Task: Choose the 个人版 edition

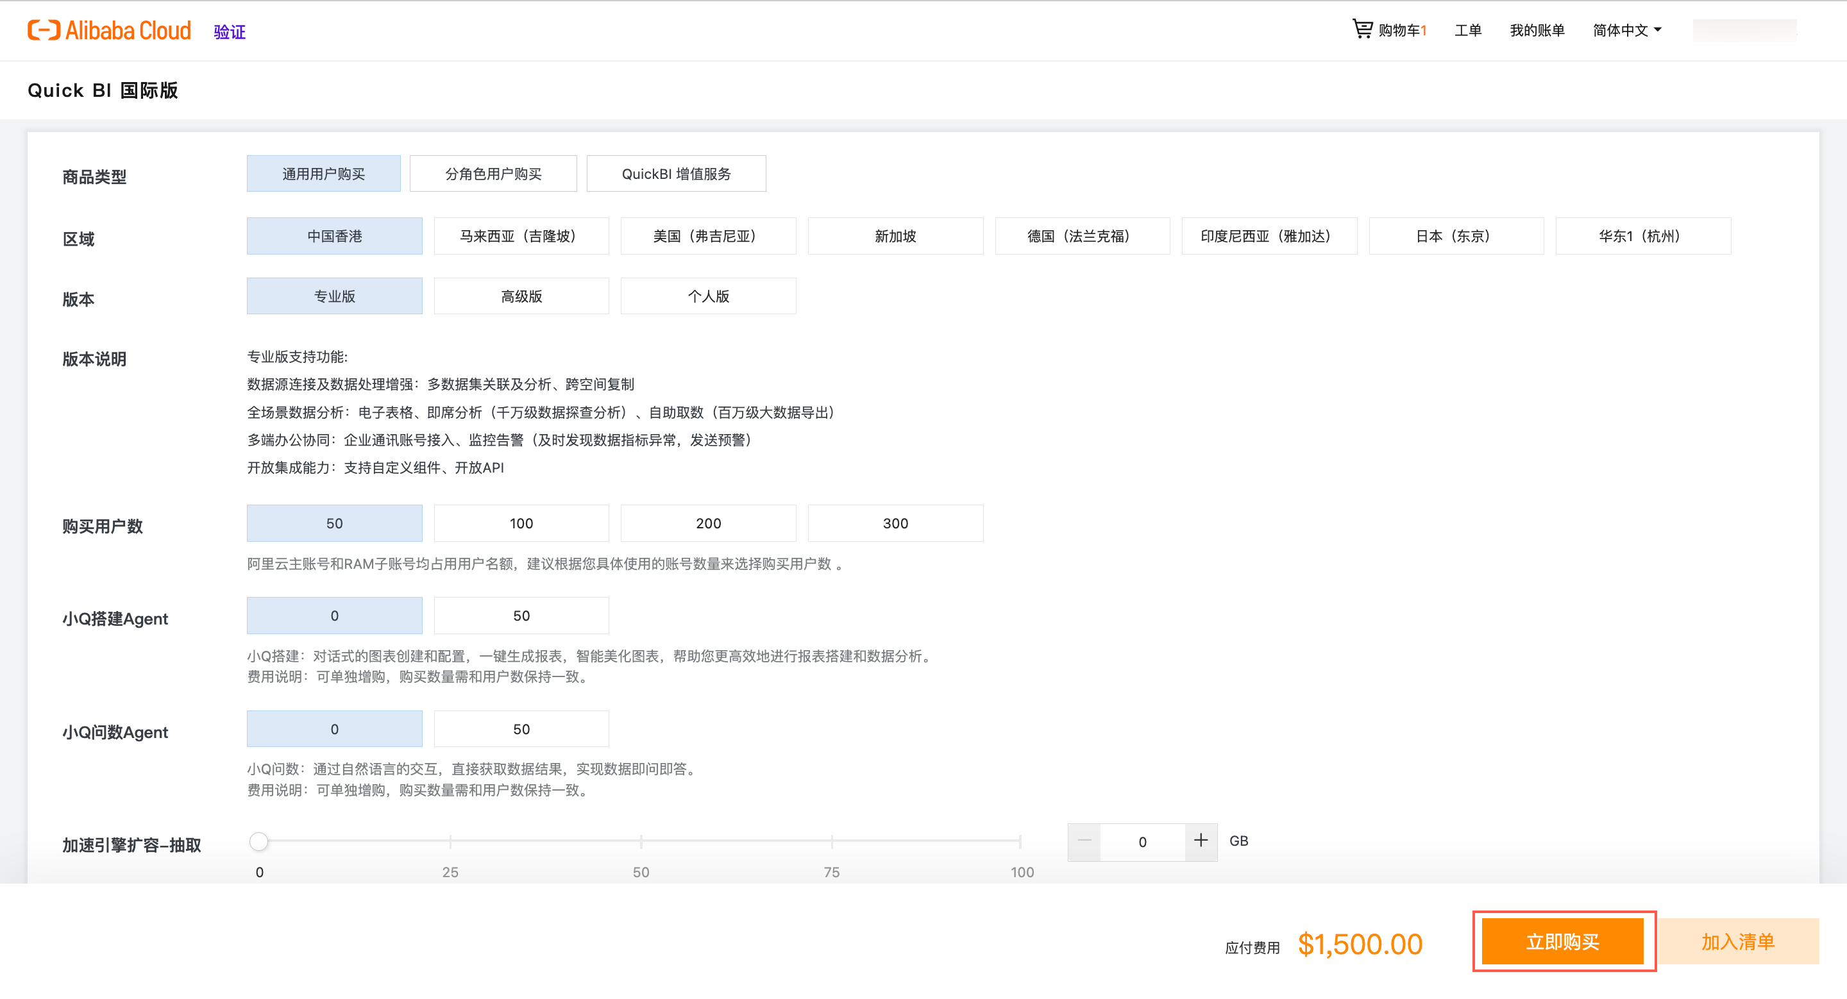Action: pyautogui.click(x=707, y=296)
